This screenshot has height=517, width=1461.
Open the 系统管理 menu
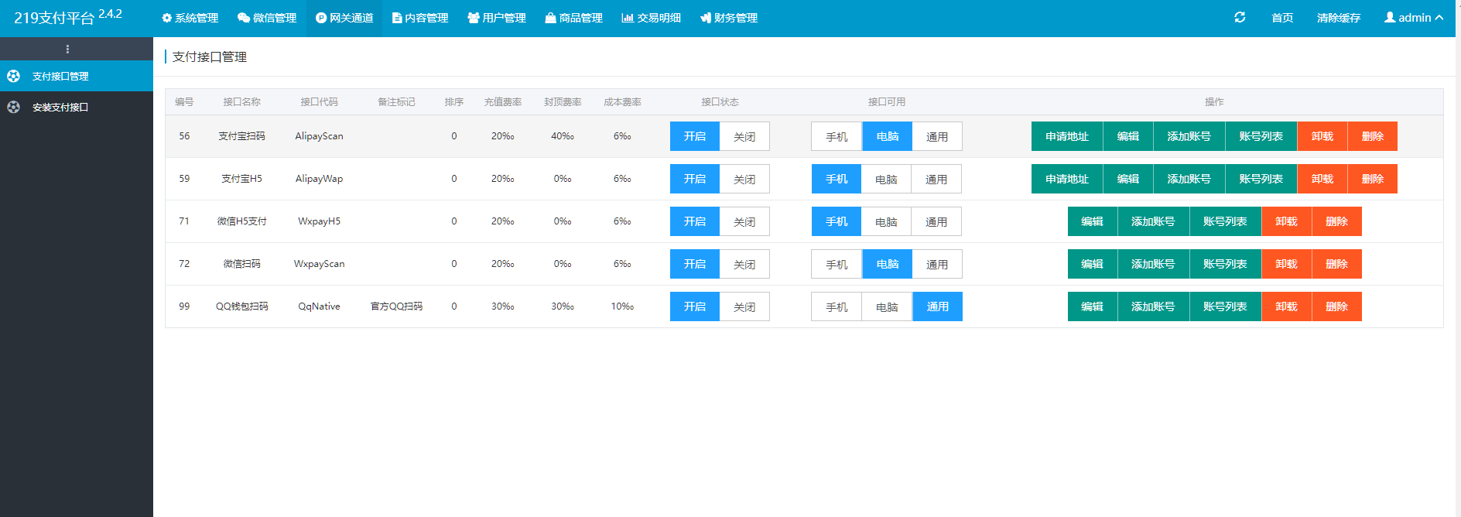(190, 18)
